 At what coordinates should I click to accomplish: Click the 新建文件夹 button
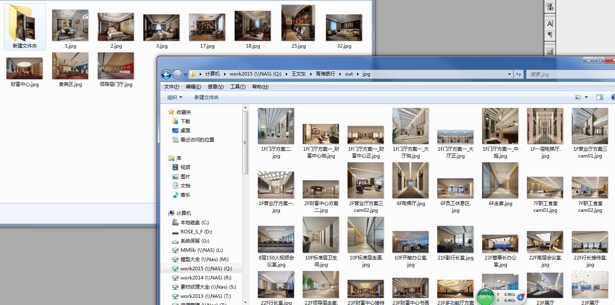[207, 97]
